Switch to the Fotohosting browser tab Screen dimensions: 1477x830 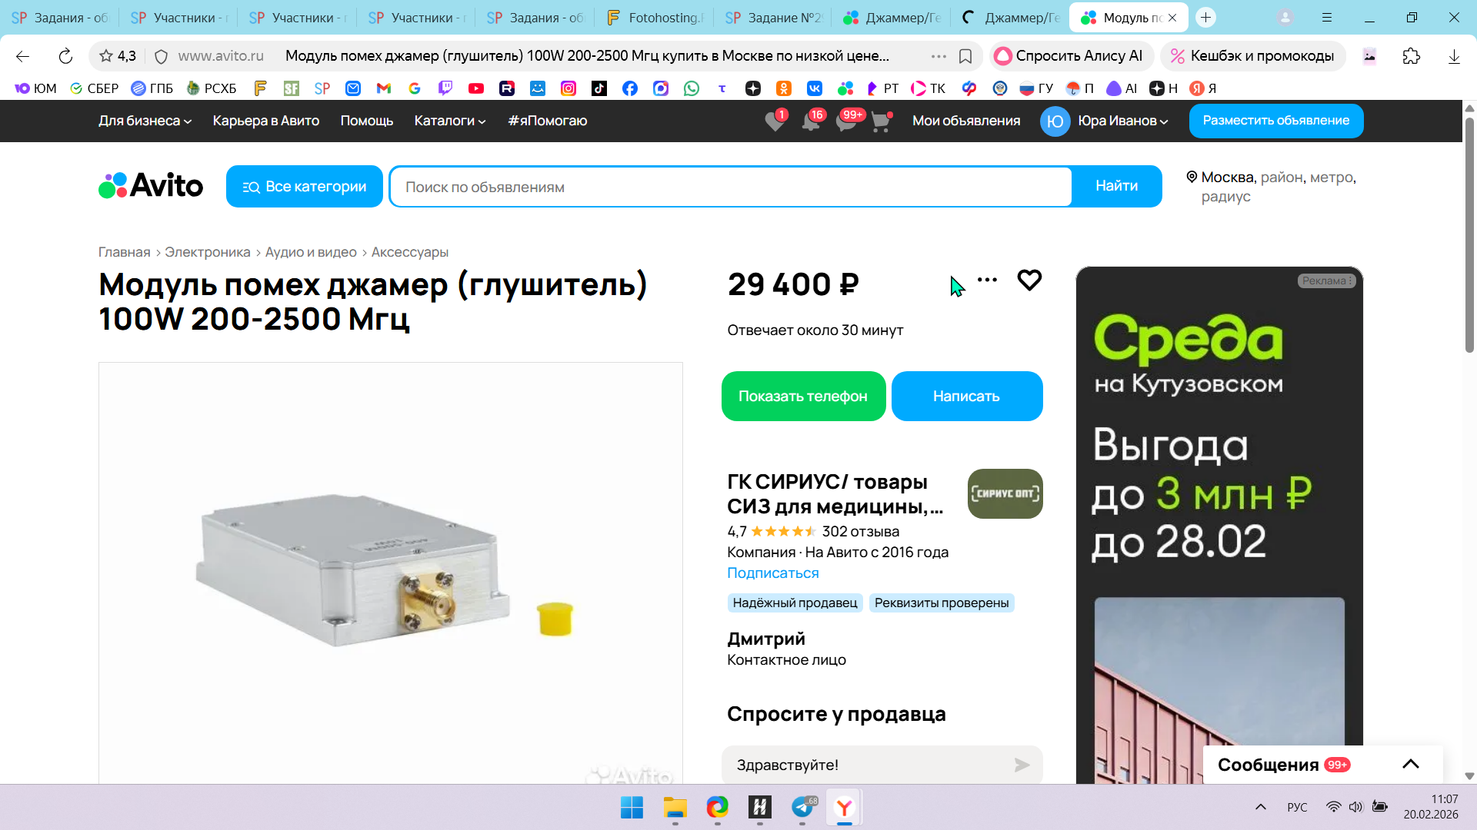[655, 17]
